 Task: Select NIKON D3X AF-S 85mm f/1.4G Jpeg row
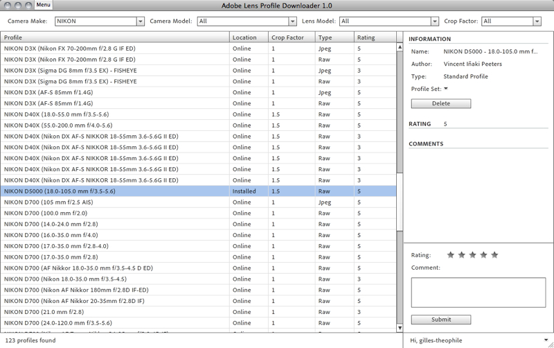pos(198,92)
